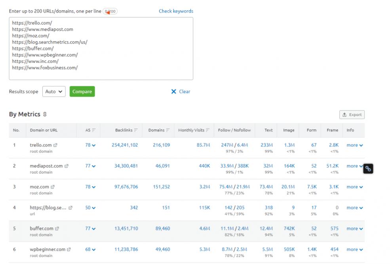This screenshot has width=390, height=264.
Task: Expand more info for buffer.com row
Action: coord(354,229)
